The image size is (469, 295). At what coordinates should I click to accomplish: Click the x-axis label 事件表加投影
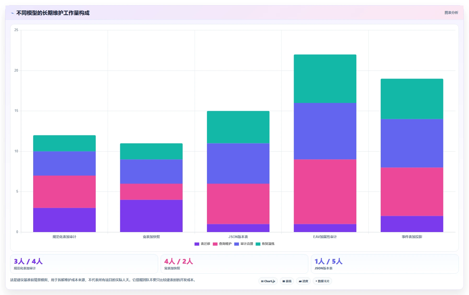click(412, 237)
